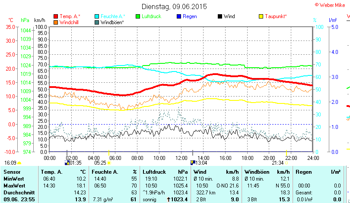
Task: Click the blue Regen legend square
Action: click(x=179, y=16)
